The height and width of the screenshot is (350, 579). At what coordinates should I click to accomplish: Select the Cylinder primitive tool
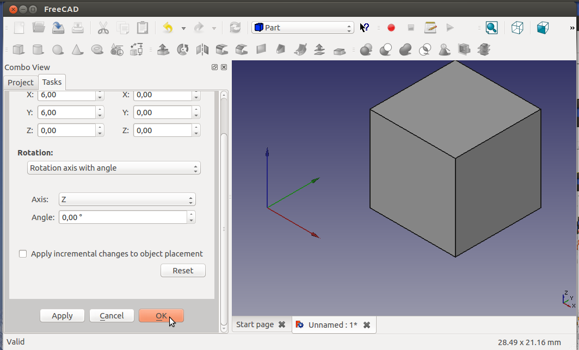point(38,50)
